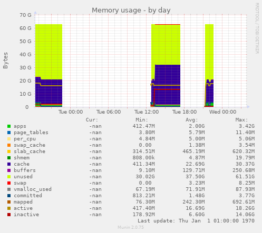
Task: Select the 'buffers' legend label
Action: pos(25,170)
